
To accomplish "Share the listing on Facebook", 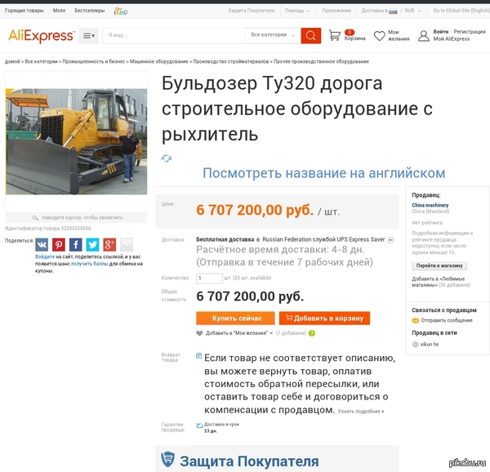I will (76, 245).
